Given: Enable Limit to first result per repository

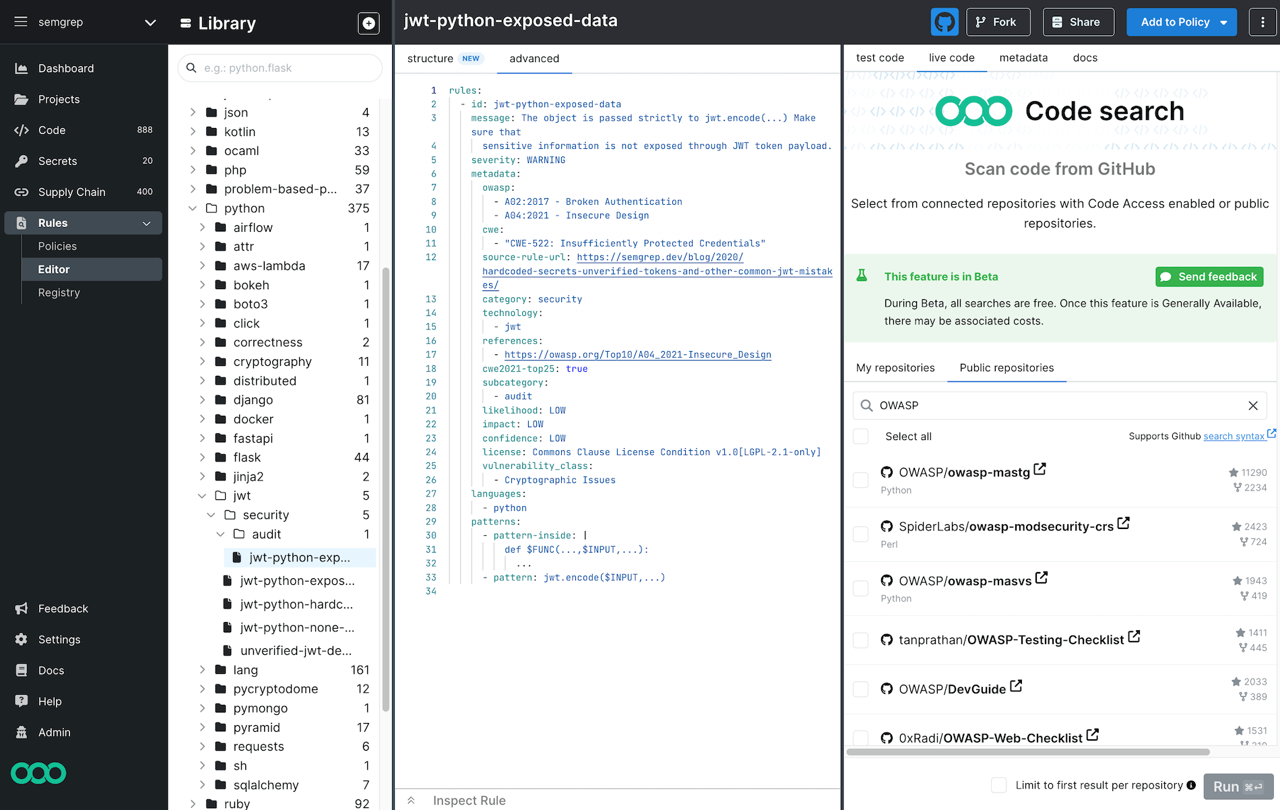Looking at the screenshot, I should click(x=999, y=784).
